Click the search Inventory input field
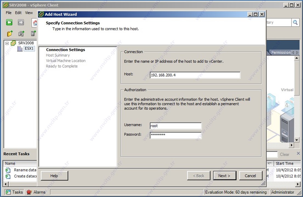 point(279,22)
